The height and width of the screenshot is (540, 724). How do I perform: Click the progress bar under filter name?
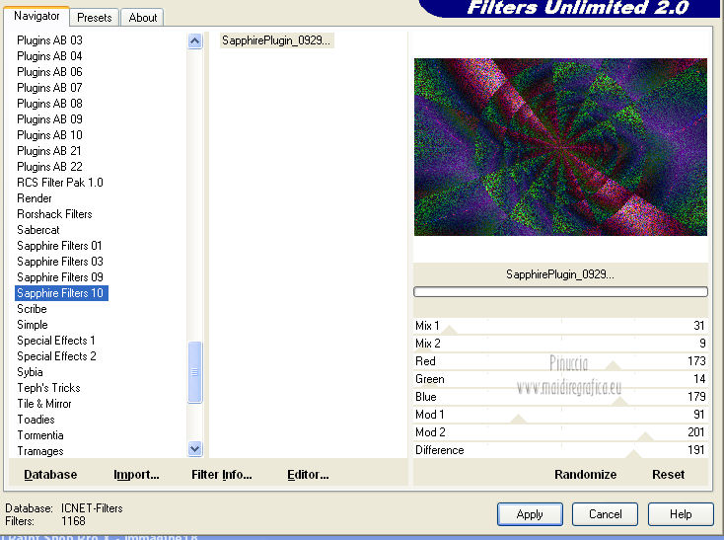pos(560,291)
